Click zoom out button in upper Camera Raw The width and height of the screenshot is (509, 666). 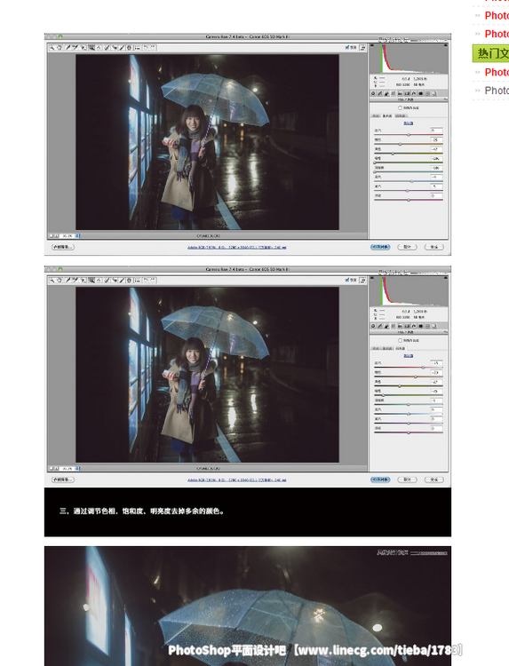click(51, 235)
